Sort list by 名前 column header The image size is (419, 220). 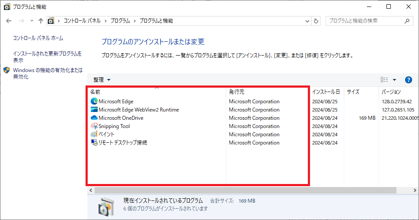pos(95,92)
